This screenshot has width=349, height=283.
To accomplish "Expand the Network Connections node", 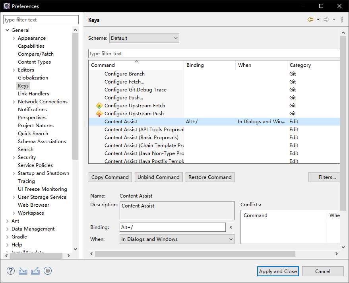I will (14, 102).
